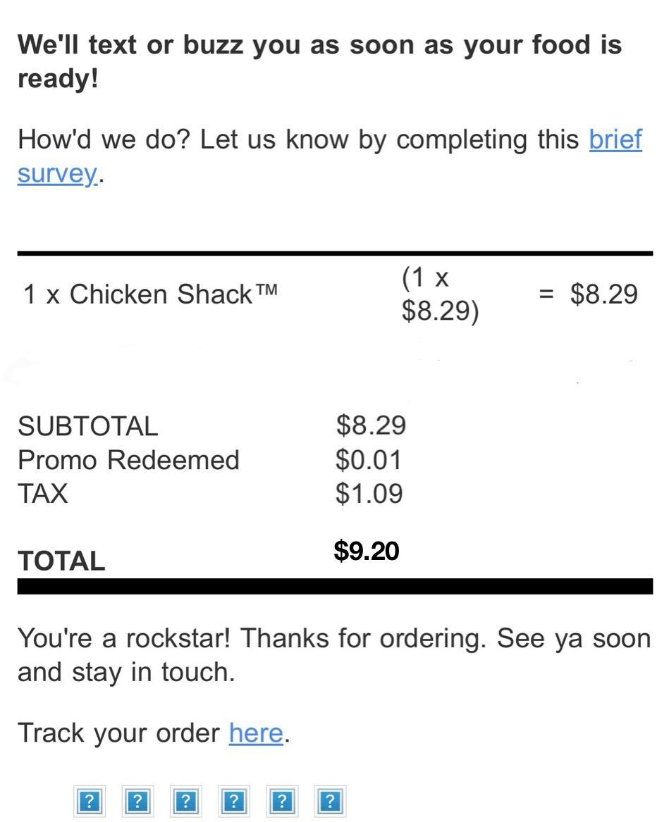The height and width of the screenshot is (822, 669).
Task: Open the brief survey link
Action: [x=615, y=139]
